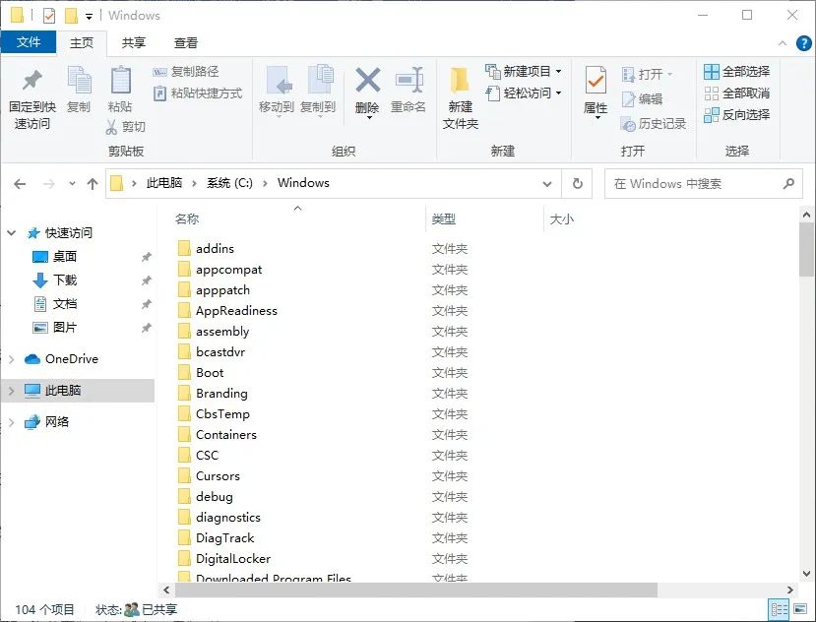816x622 pixels.
Task: Click the Up one level arrow
Action: click(93, 184)
